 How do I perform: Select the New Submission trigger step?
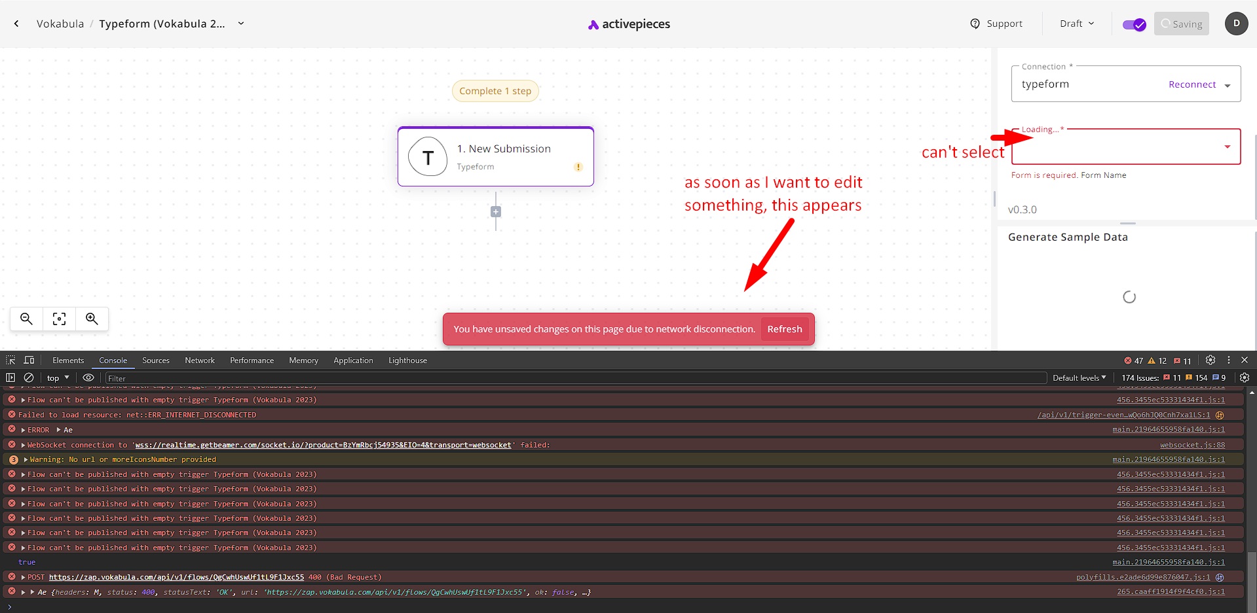(496, 156)
